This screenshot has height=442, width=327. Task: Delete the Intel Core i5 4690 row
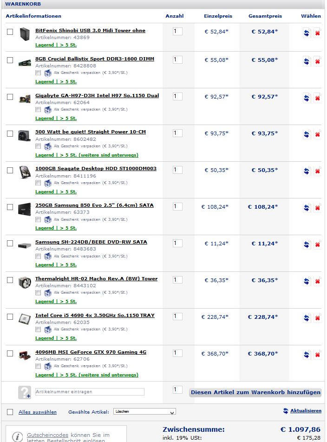[318, 318]
